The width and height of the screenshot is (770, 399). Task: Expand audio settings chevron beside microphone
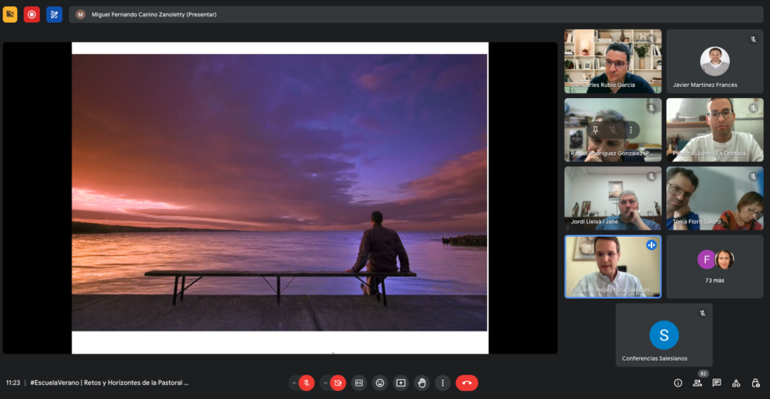[x=294, y=383]
